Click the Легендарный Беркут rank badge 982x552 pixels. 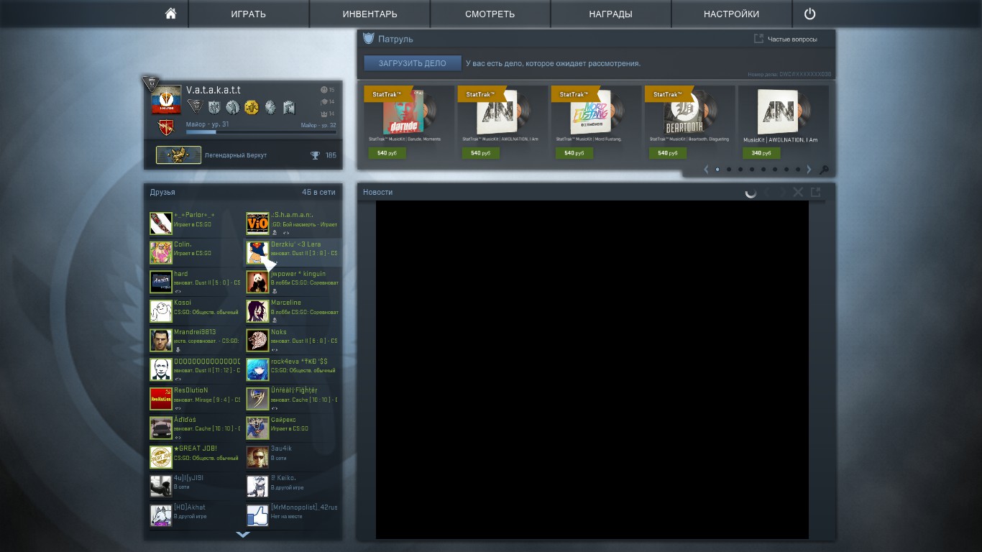point(178,155)
